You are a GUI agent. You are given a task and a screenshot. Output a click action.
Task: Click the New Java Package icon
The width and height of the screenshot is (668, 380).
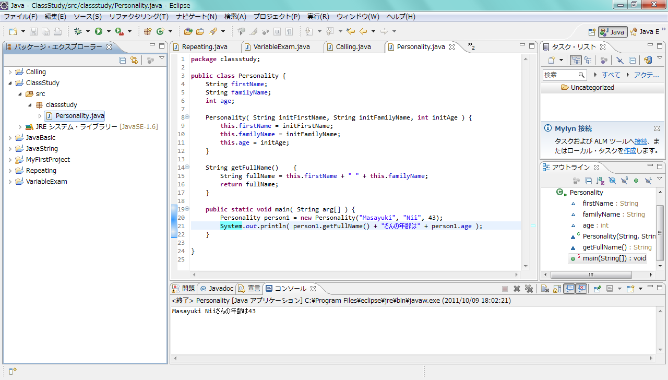click(148, 31)
